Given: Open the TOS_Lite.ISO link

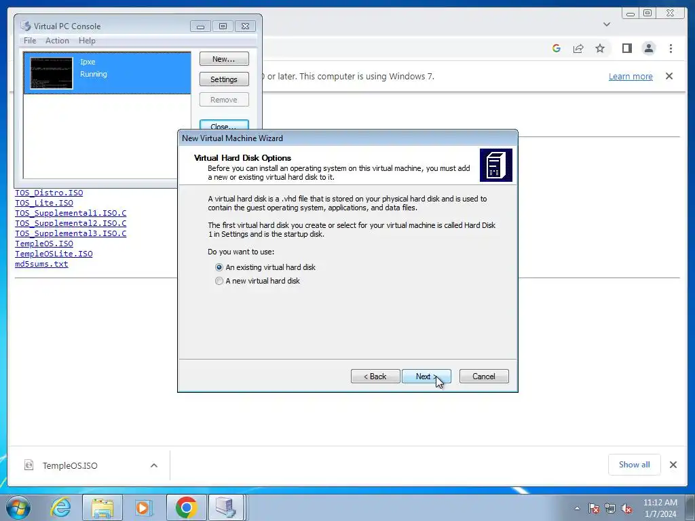Looking at the screenshot, I should 44,203.
